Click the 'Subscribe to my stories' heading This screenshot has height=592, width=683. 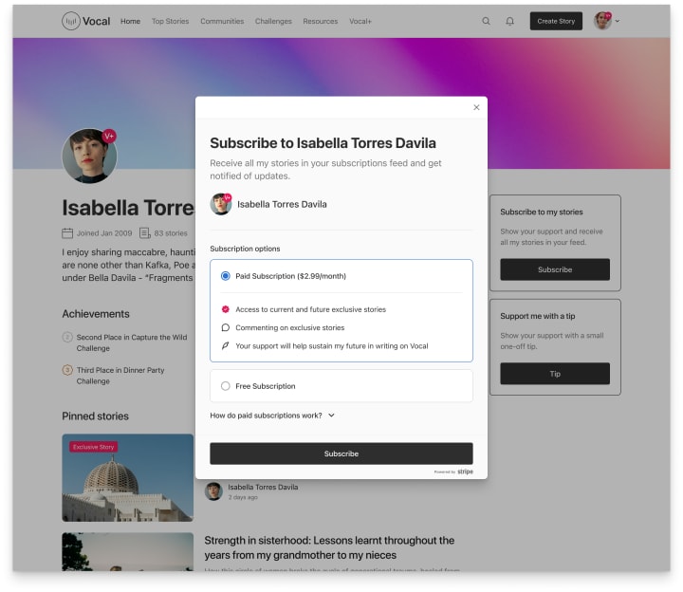coord(542,212)
